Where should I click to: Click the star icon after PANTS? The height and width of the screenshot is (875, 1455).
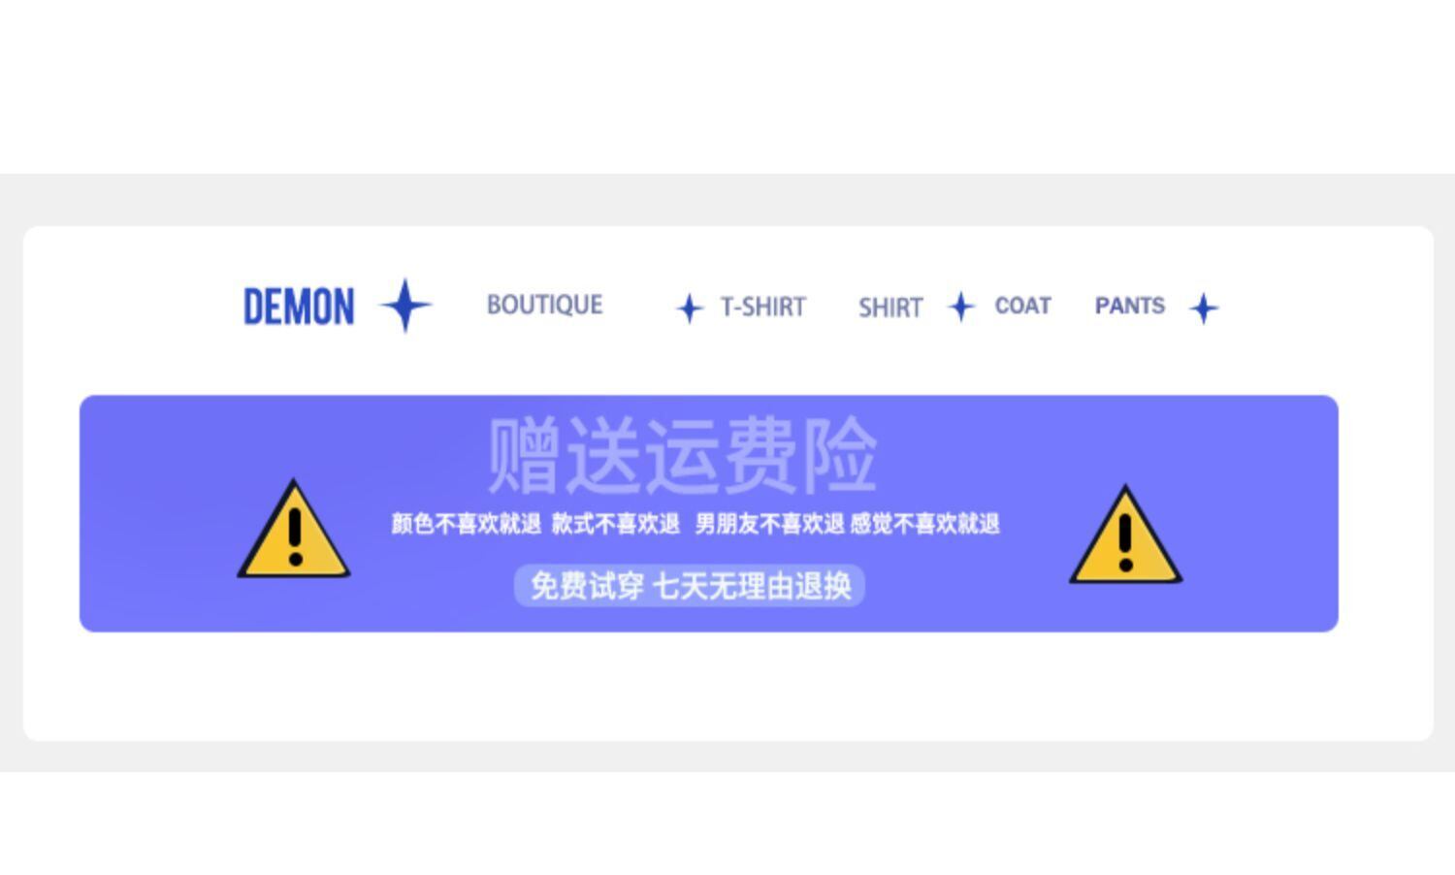(x=1204, y=308)
